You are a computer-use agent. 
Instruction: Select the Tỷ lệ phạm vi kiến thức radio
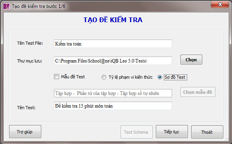click(x=104, y=77)
